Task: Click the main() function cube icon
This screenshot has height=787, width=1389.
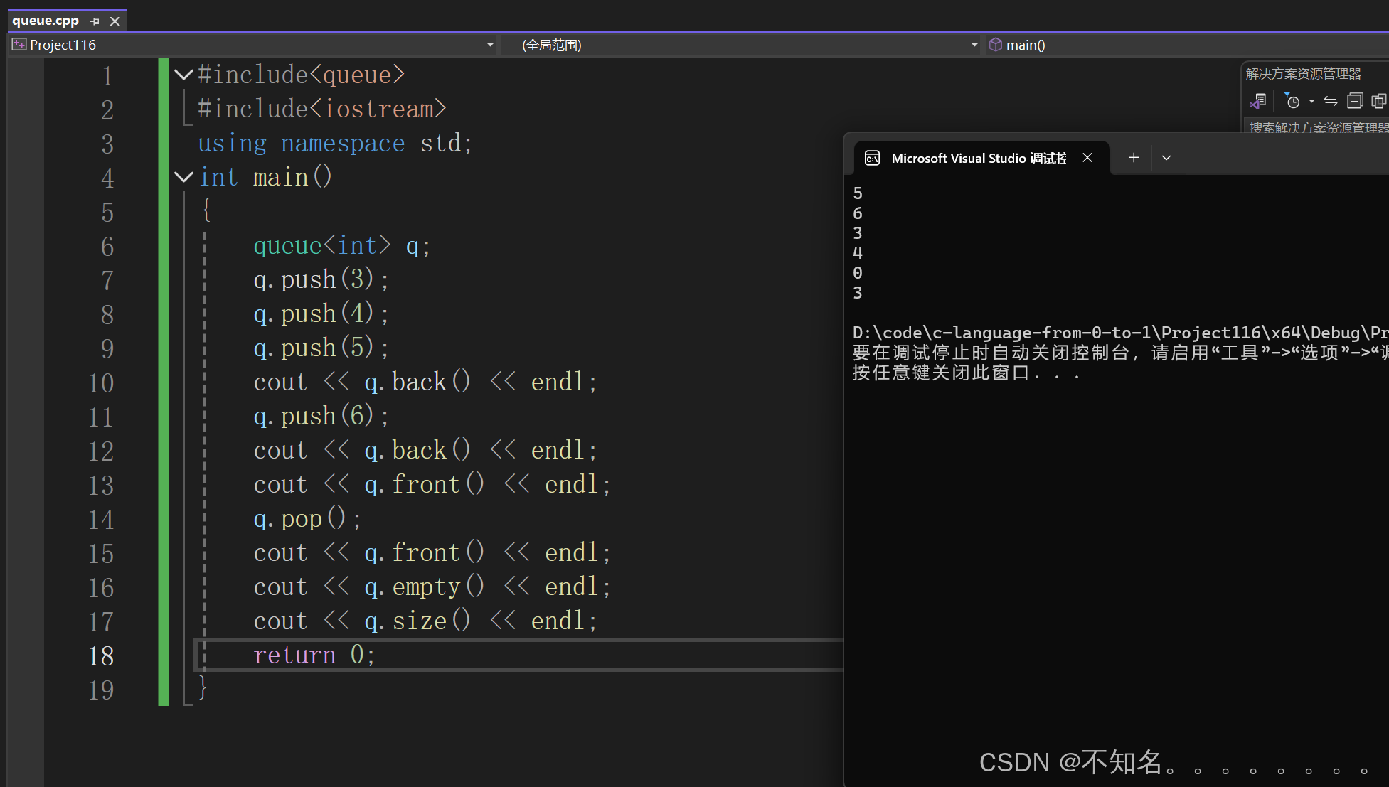Action: (x=996, y=45)
